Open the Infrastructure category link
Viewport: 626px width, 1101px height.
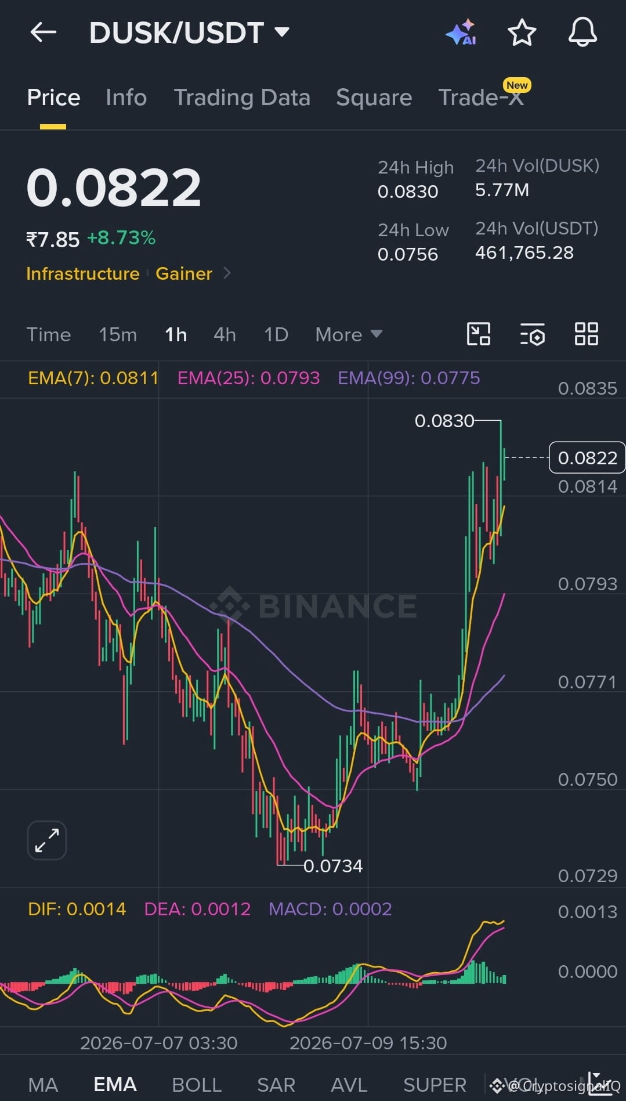83,273
